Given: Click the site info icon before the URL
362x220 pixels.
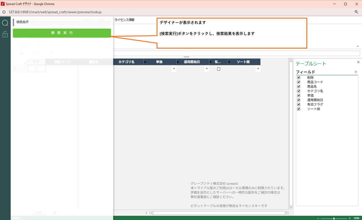Looking at the screenshot, I should (4, 12).
